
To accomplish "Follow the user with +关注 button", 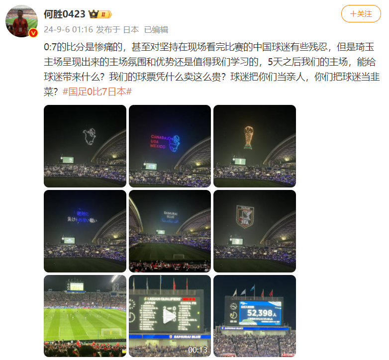I will (361, 14).
